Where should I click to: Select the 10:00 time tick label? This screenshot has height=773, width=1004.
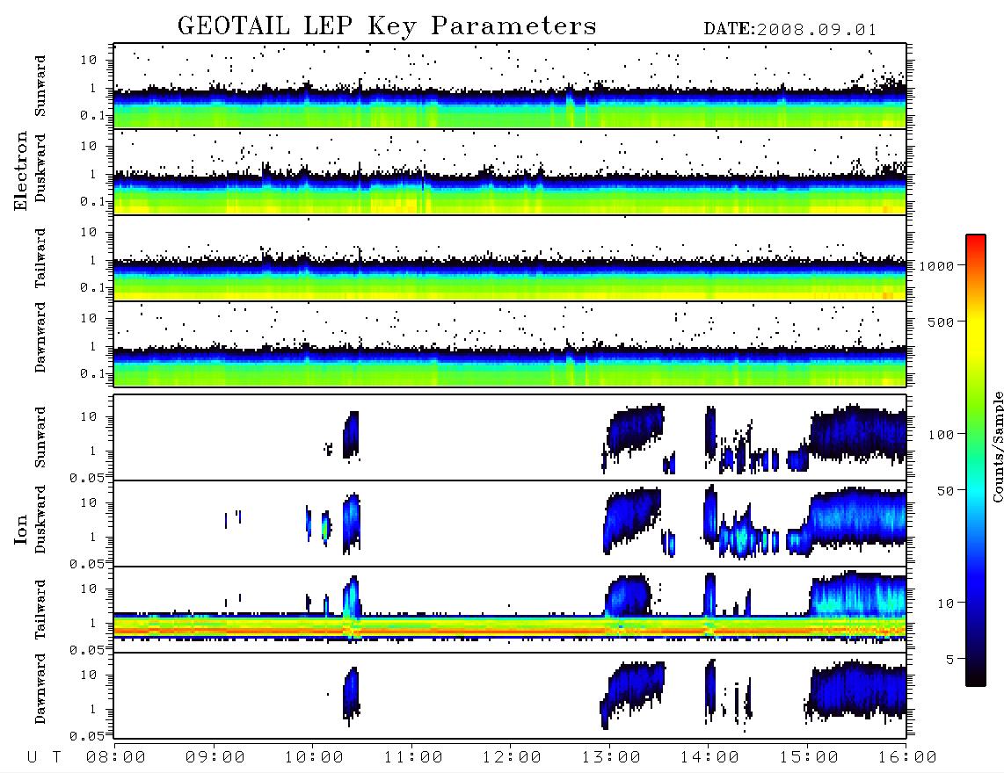(x=314, y=758)
